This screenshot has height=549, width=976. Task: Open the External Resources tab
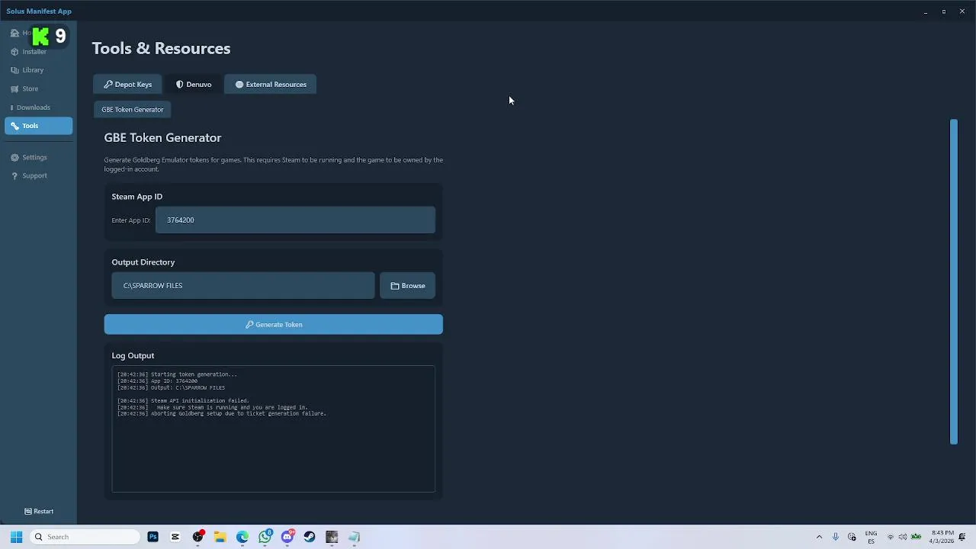click(271, 85)
